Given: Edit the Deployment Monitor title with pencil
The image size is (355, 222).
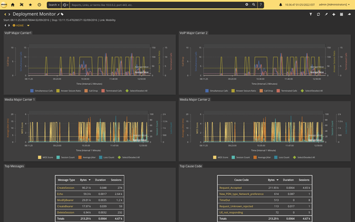Looking at the screenshot, I should point(58,14).
